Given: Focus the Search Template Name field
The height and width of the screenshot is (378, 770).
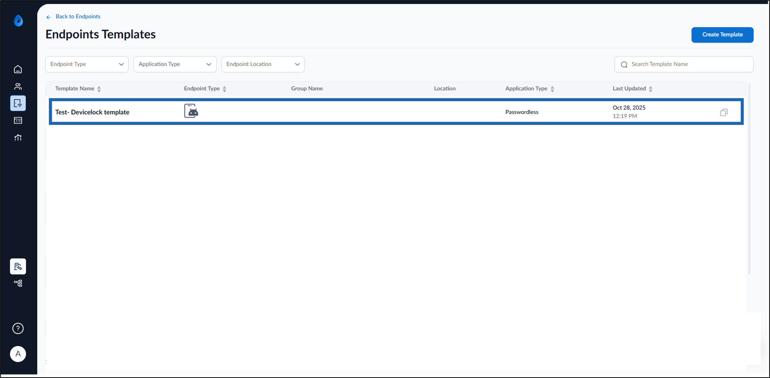Looking at the screenshot, I should [x=684, y=64].
